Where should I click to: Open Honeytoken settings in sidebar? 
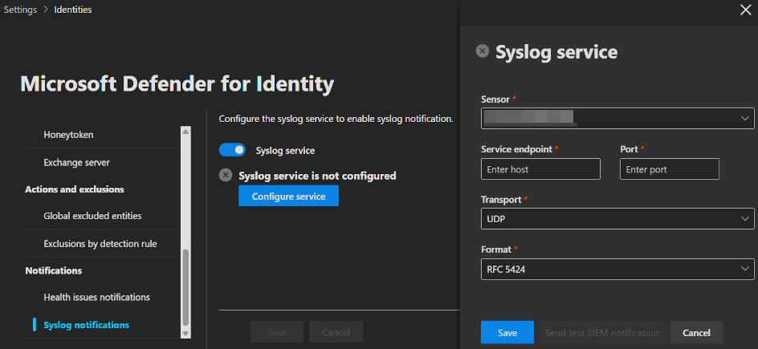68,135
